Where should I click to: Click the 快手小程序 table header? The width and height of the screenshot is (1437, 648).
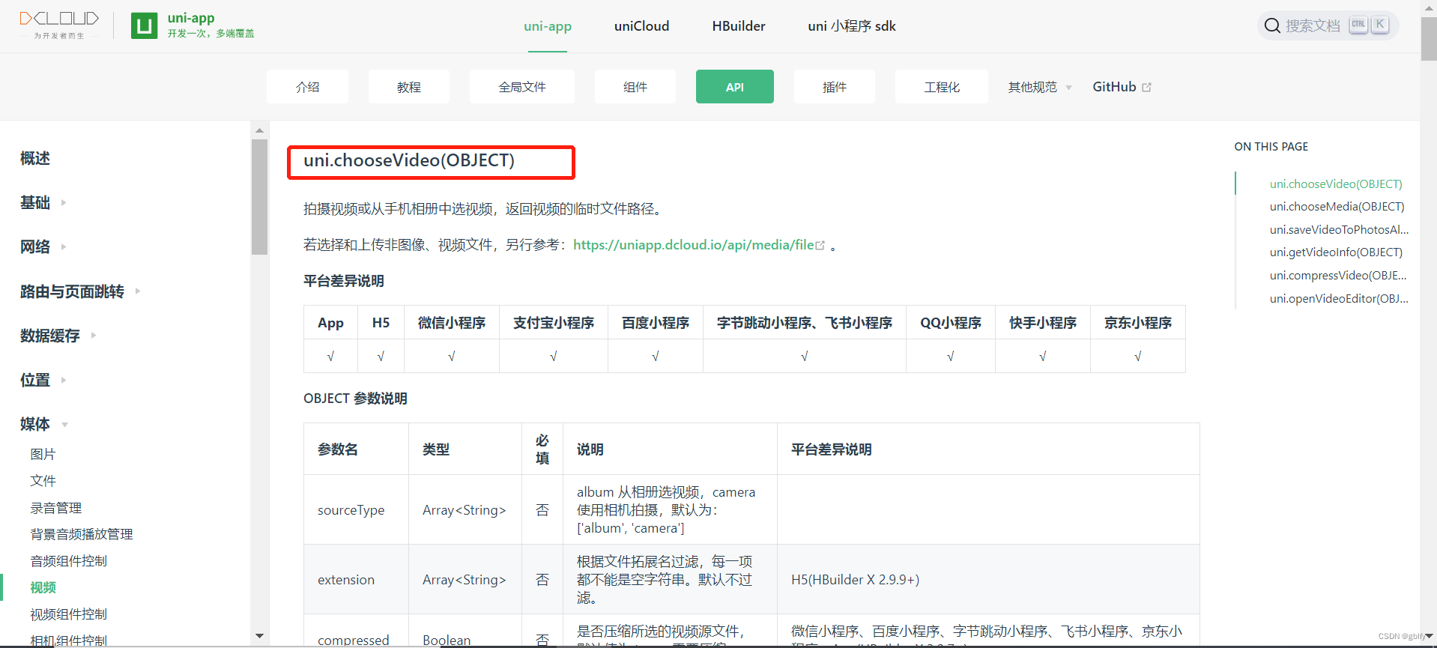1043,323
